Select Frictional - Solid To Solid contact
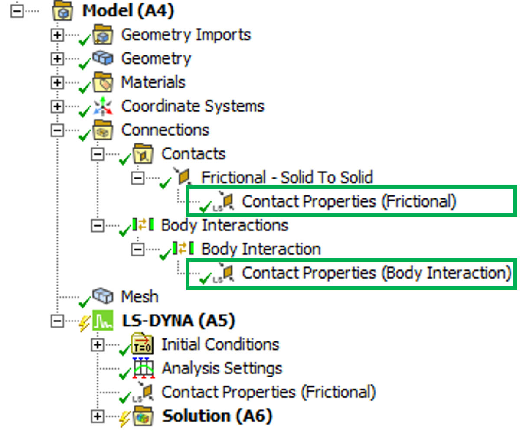This screenshot has width=526, height=435. [x=287, y=177]
